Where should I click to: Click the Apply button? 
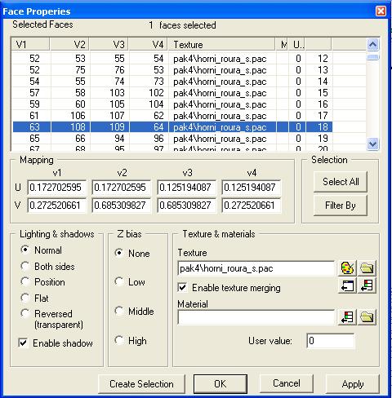point(353,384)
